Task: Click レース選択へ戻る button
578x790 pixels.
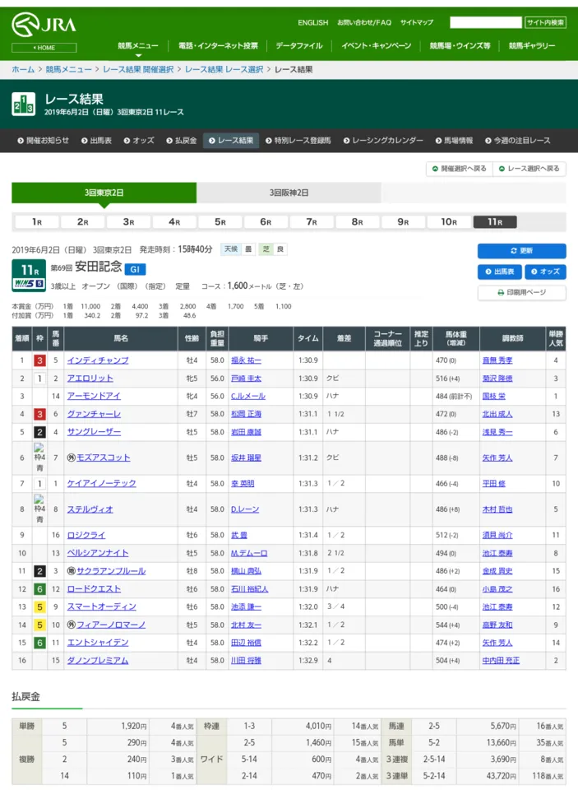Action: [529, 169]
